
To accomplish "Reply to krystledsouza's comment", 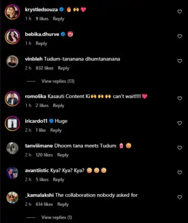I will [58, 19].
